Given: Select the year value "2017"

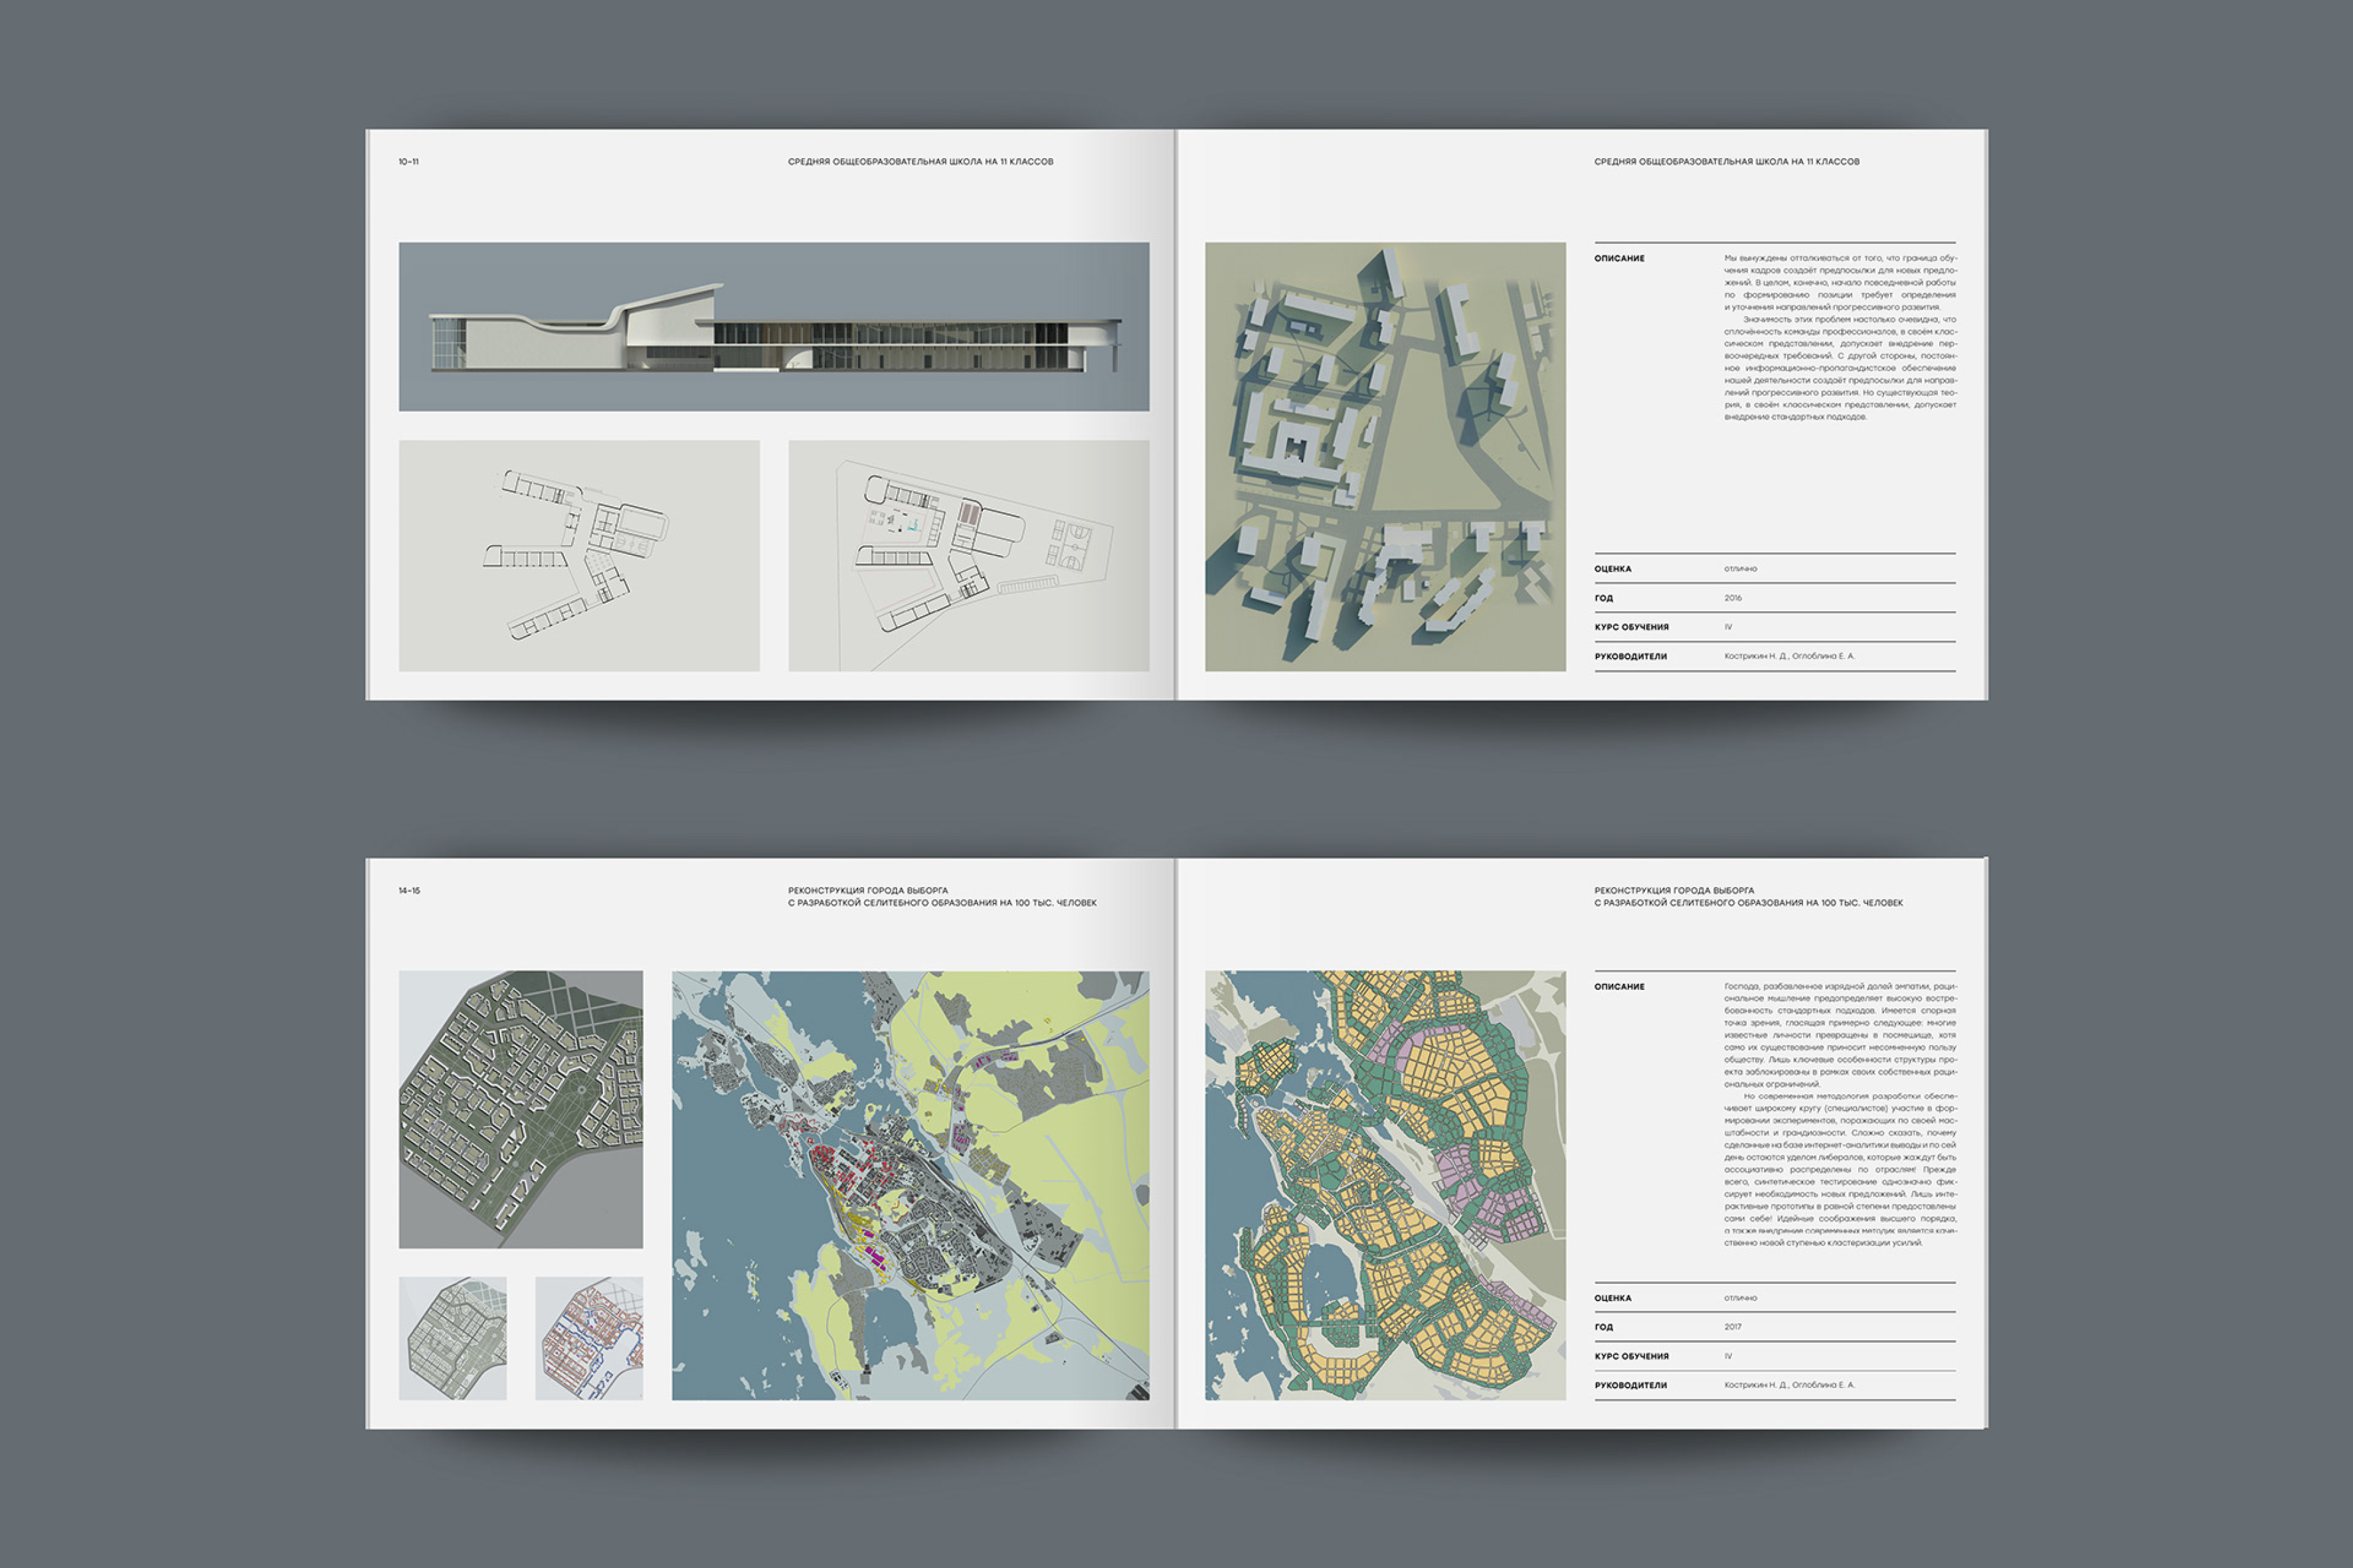Looking at the screenshot, I should (1733, 1327).
